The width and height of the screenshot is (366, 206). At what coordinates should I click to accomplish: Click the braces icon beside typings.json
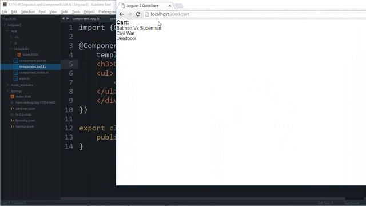(12, 126)
